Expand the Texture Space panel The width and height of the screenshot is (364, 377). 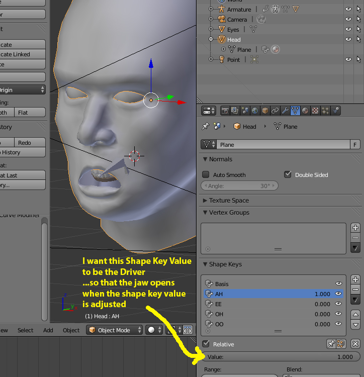205,200
